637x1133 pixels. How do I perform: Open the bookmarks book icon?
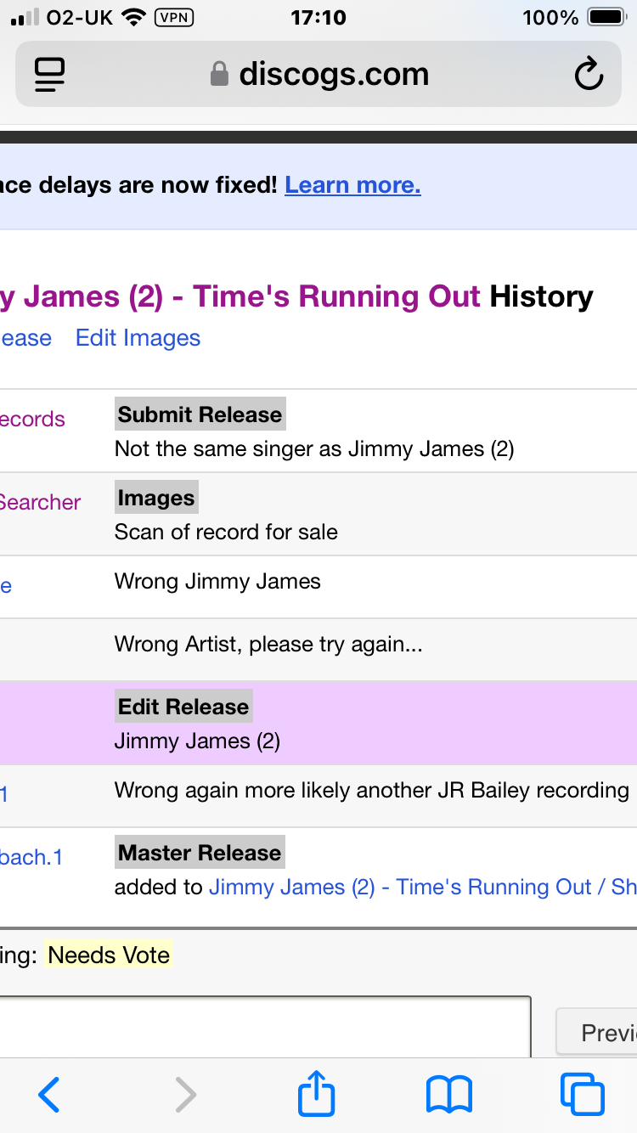[x=449, y=1095]
